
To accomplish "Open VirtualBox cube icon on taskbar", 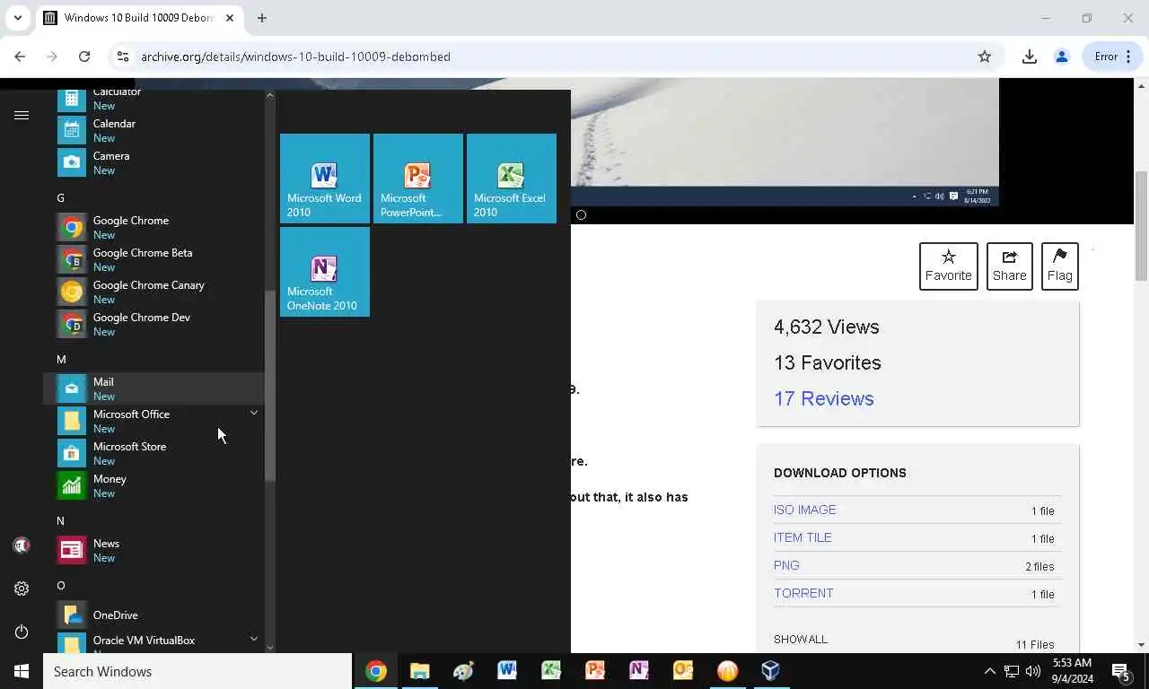I will pyautogui.click(x=771, y=671).
